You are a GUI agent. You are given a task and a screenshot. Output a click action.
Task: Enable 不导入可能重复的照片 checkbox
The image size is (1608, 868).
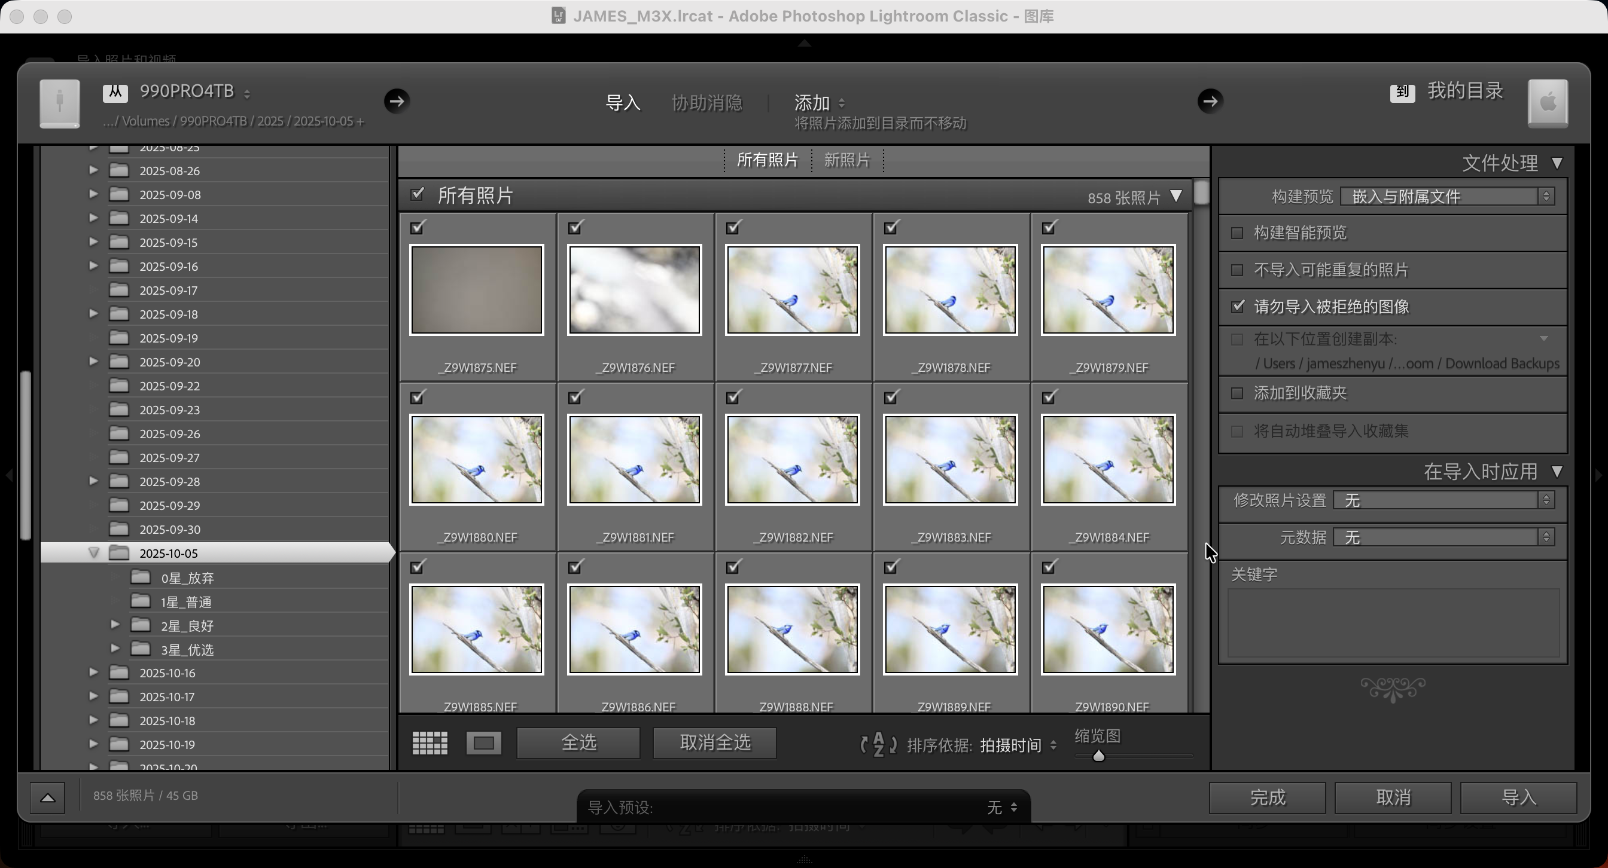coord(1238,270)
